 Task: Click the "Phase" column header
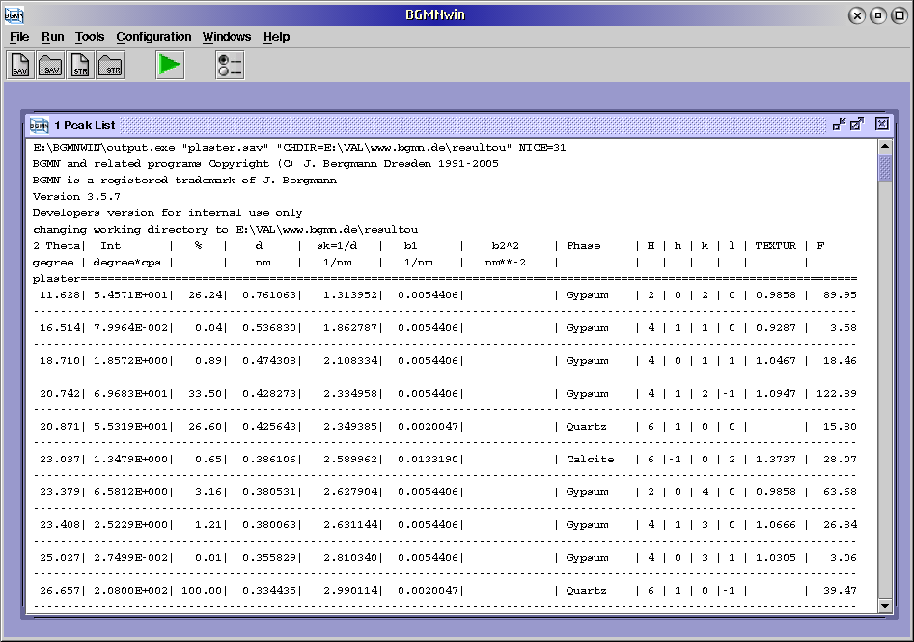click(x=584, y=246)
